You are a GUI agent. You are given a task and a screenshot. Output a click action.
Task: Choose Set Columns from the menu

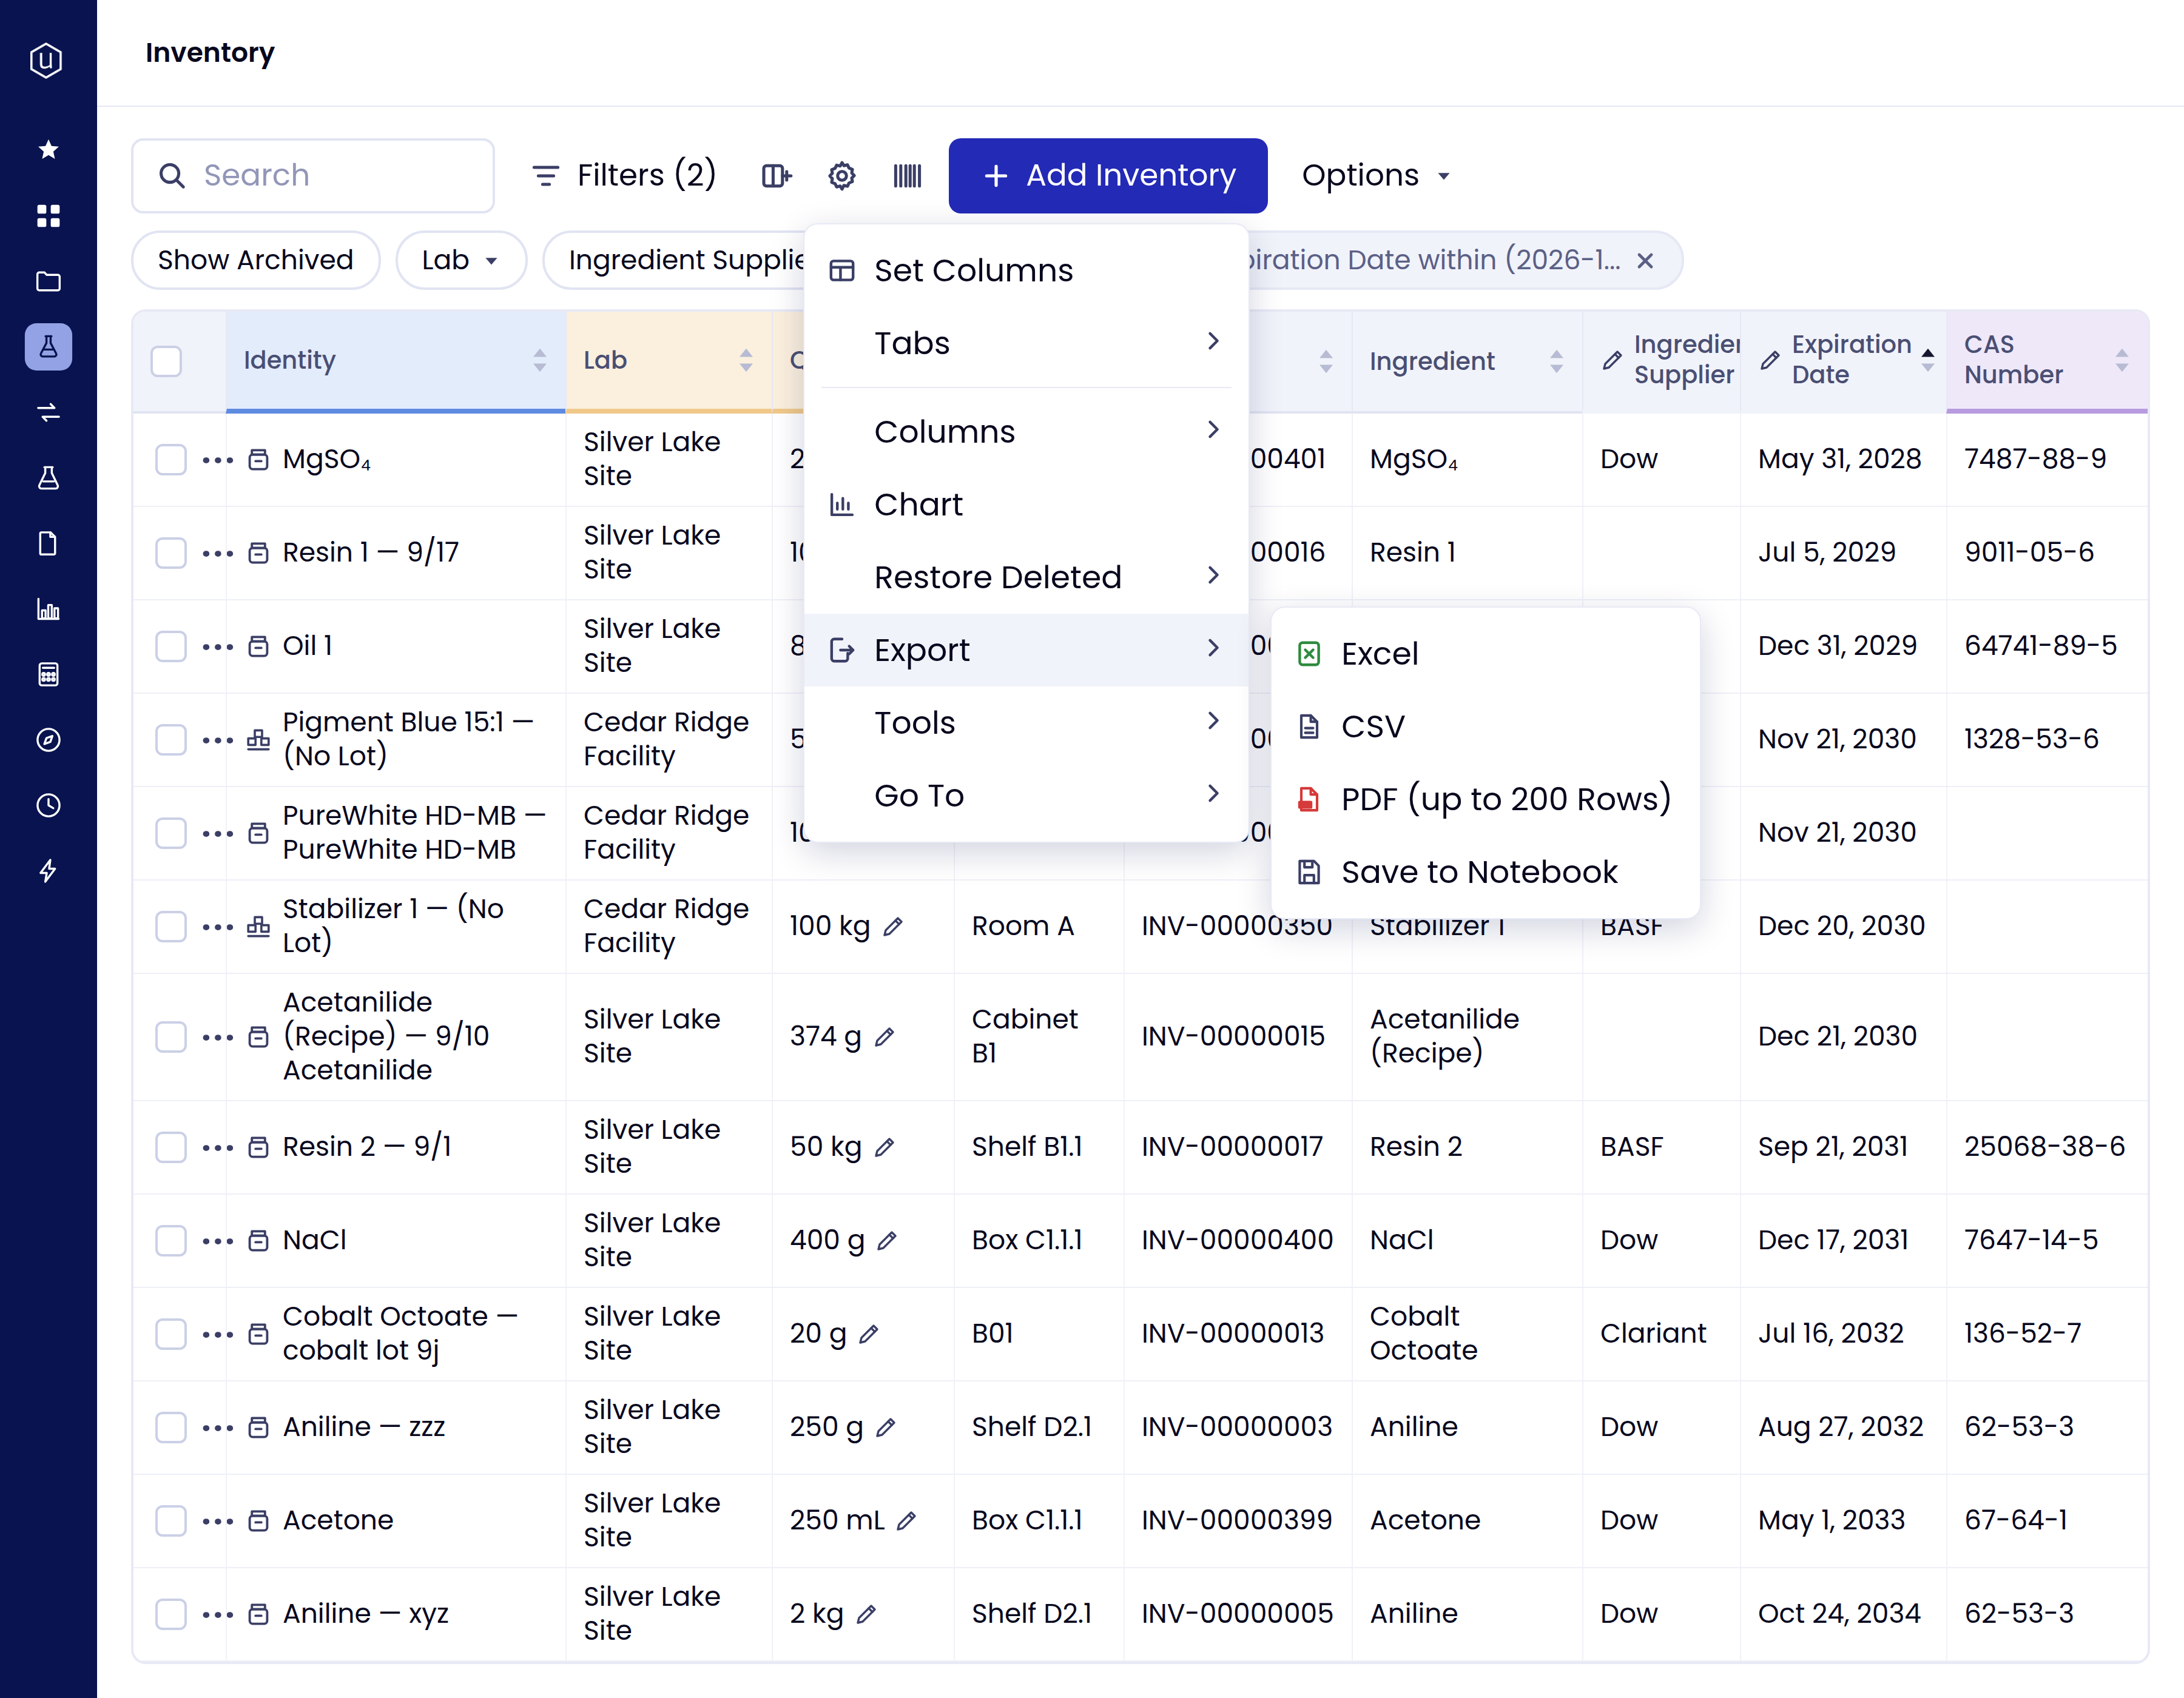click(x=1026, y=270)
